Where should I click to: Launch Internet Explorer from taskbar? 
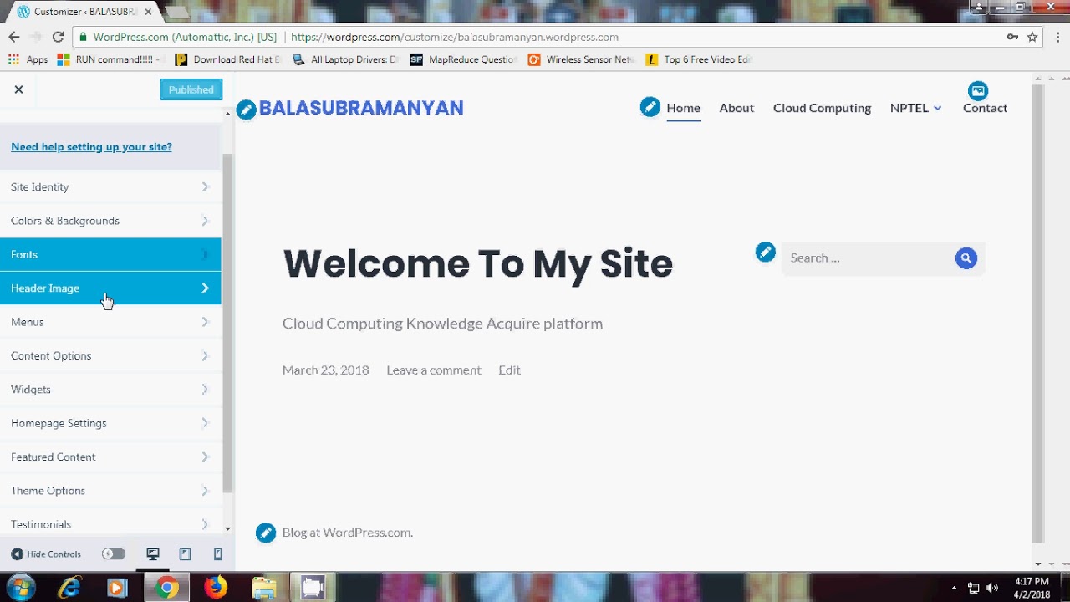tap(69, 588)
